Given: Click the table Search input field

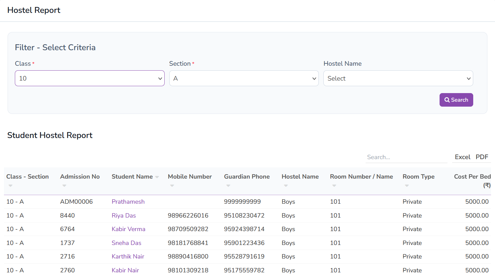Looking at the screenshot, I should click(406, 157).
